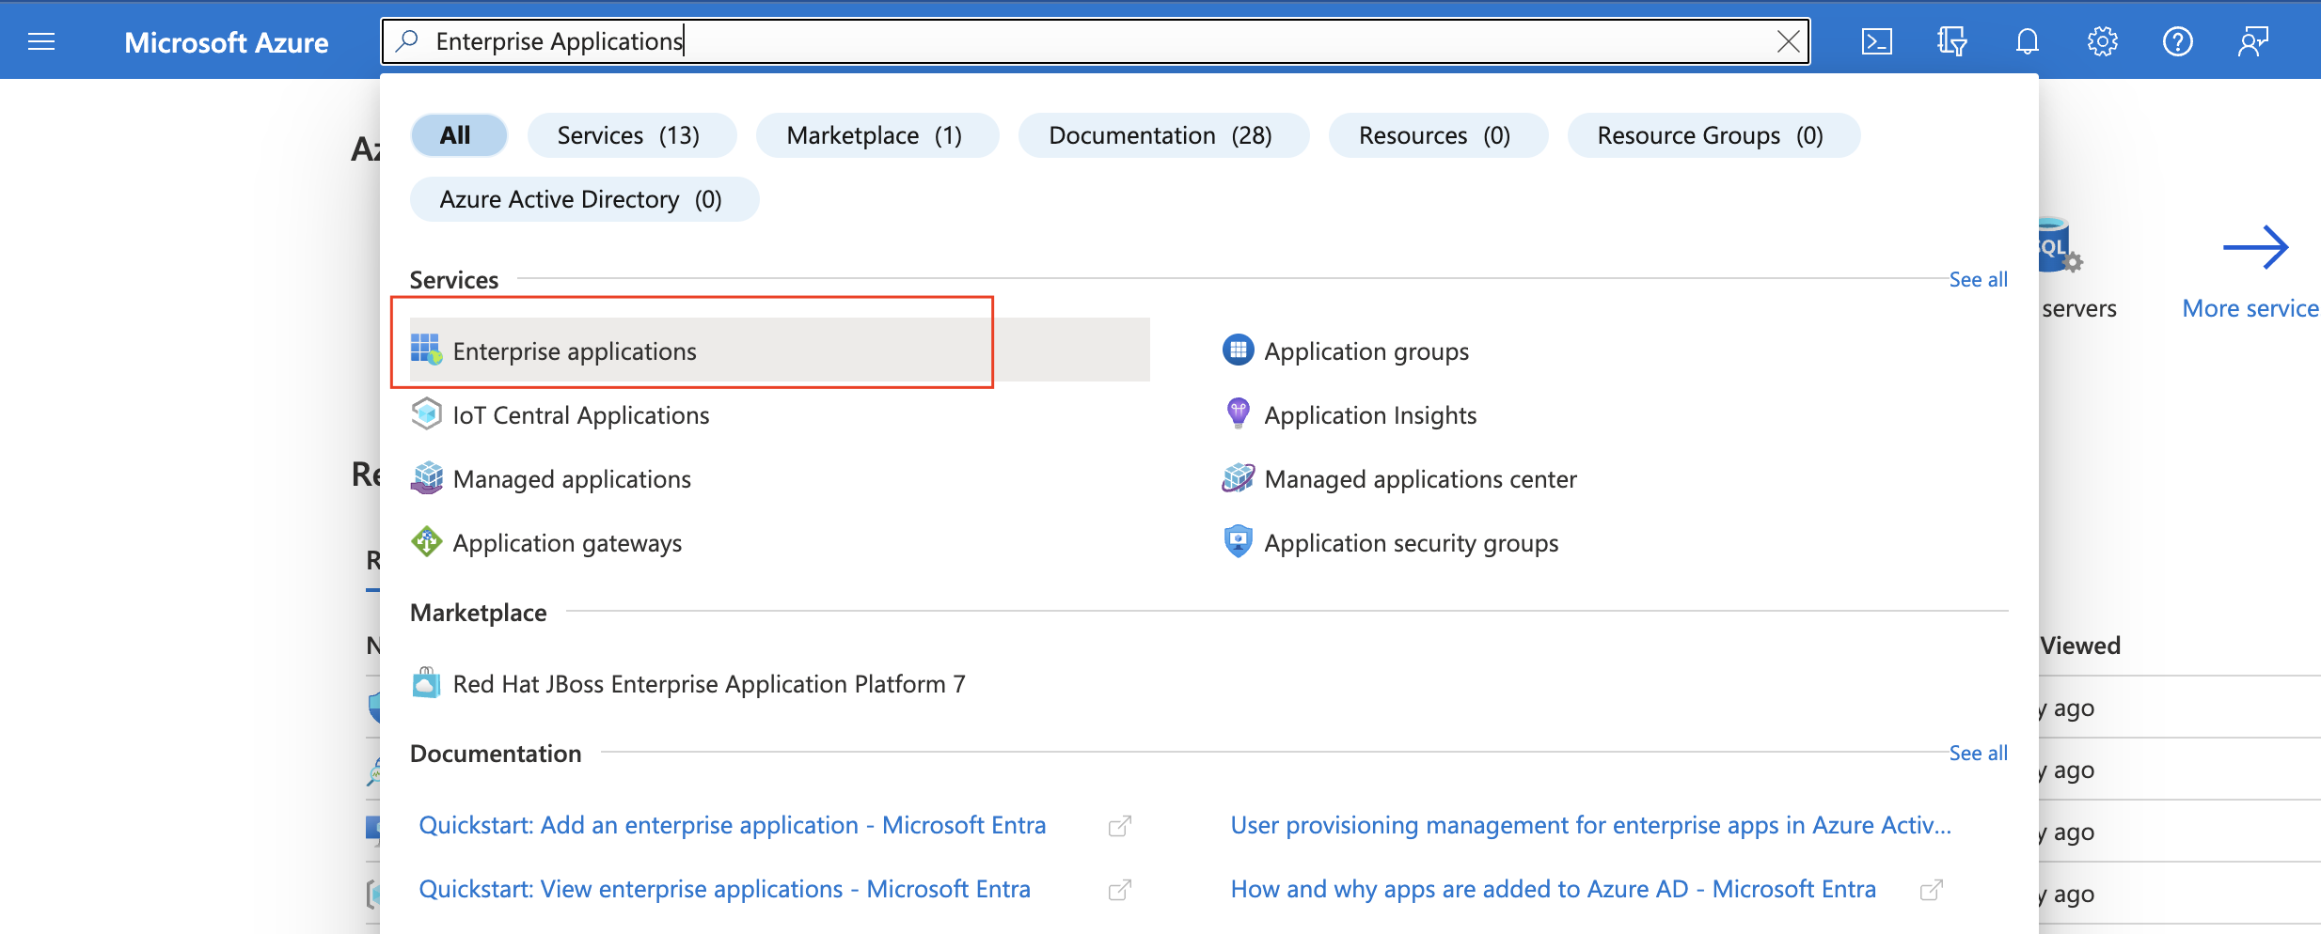Open the Application security groups result
The width and height of the screenshot is (2321, 934).
1411,542
